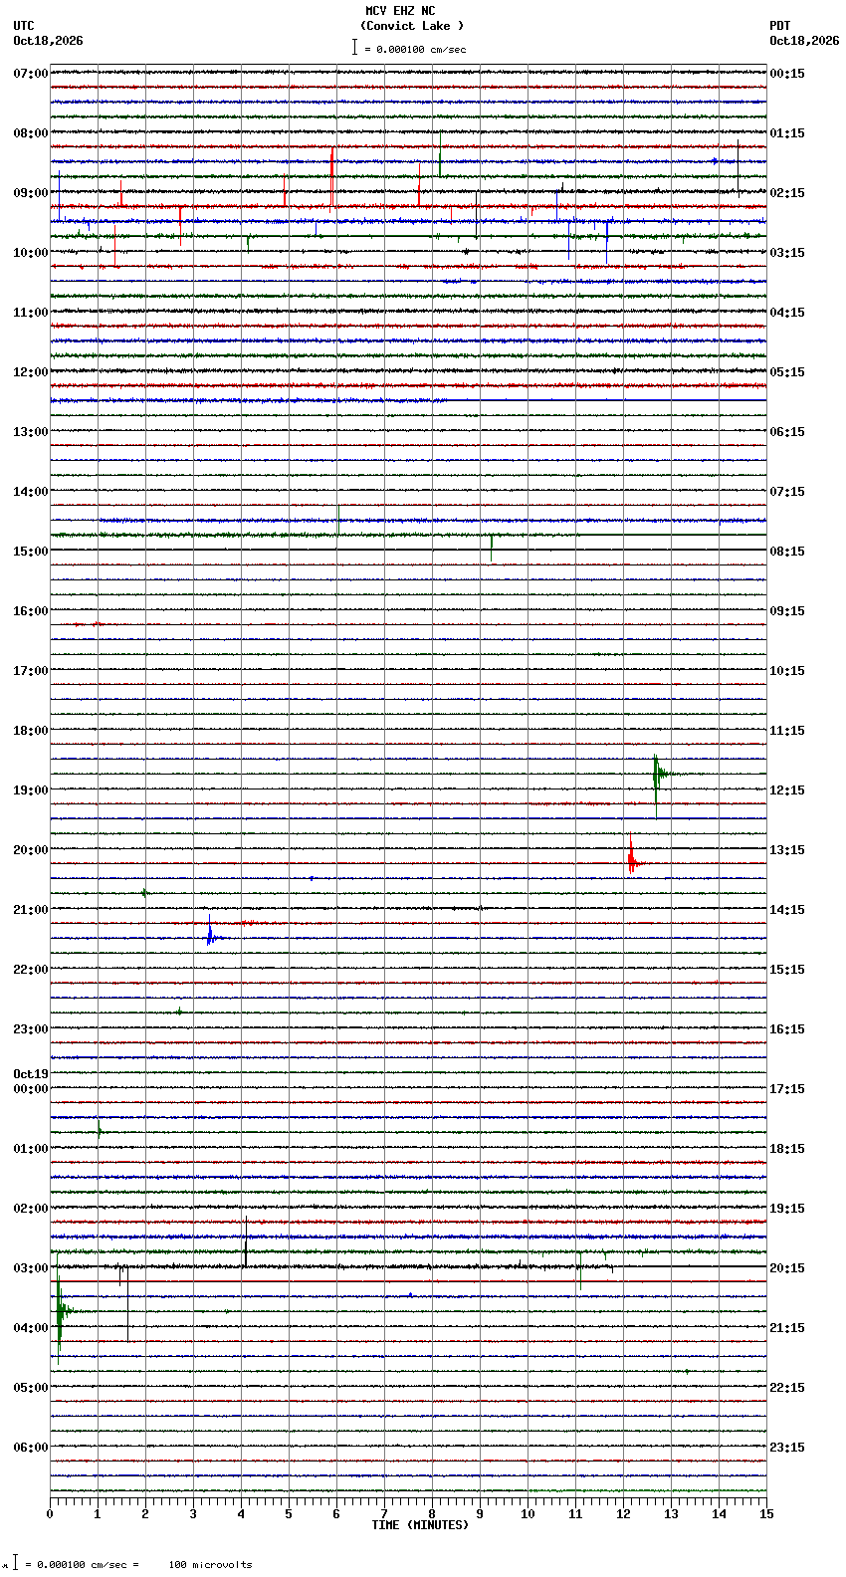This screenshot has width=846, height=1577.
Task: Click the PDT time label '03:15'
Action: coord(786,253)
